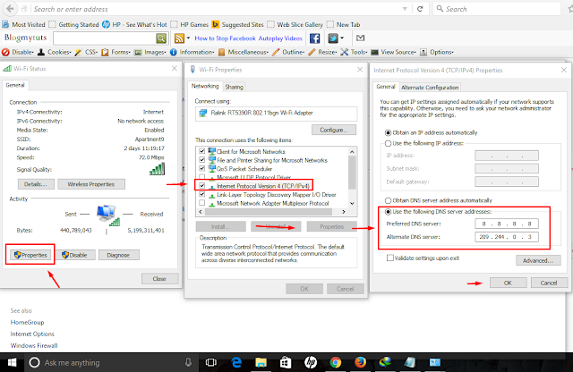Switch to the Sharing tab
Viewport: 573px width, 372px height.
click(234, 87)
